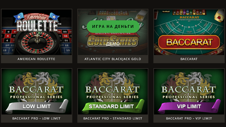This screenshot has width=226, height=127.
Task: Click the green ИГРА НА ДЕНЬГИ button
Action: pos(113,26)
